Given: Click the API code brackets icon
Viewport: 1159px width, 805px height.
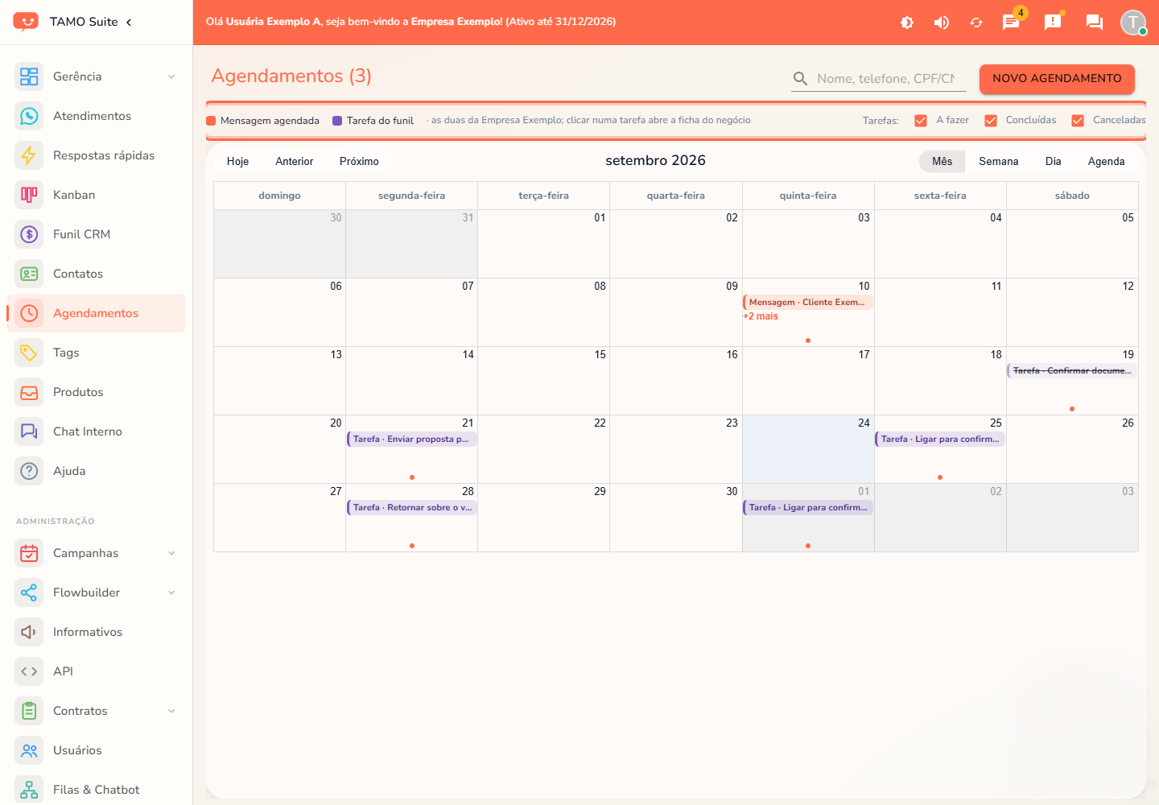Looking at the screenshot, I should (29, 671).
